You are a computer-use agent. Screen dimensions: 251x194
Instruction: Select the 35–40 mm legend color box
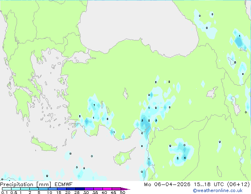98,189
